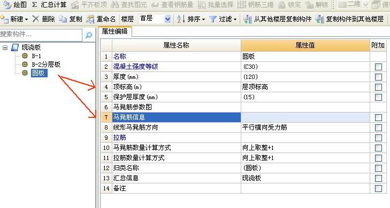Toggle 附加 checkbox for 拉筋 row

click(x=378, y=138)
